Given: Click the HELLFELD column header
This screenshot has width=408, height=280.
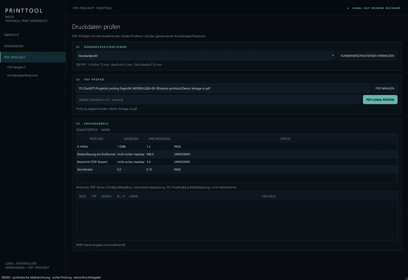Looking at the screenshot, I should point(269,197).
